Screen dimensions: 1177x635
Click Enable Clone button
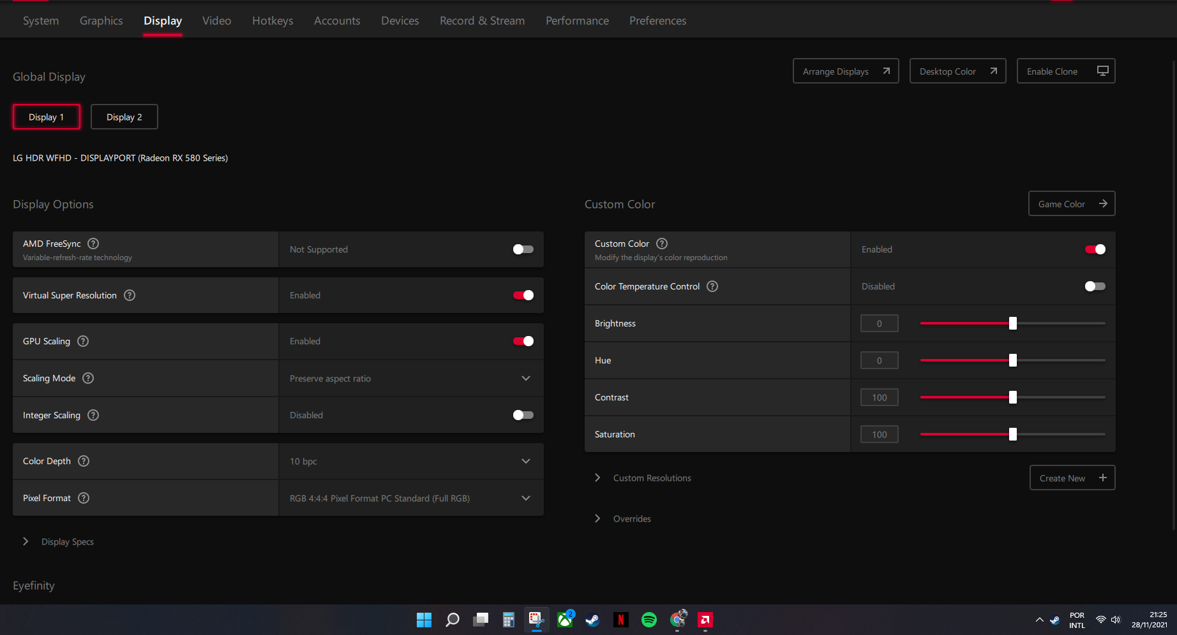1066,71
